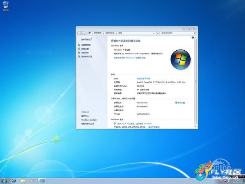Open Windows Media Player from taskbar

click(x=32, y=181)
